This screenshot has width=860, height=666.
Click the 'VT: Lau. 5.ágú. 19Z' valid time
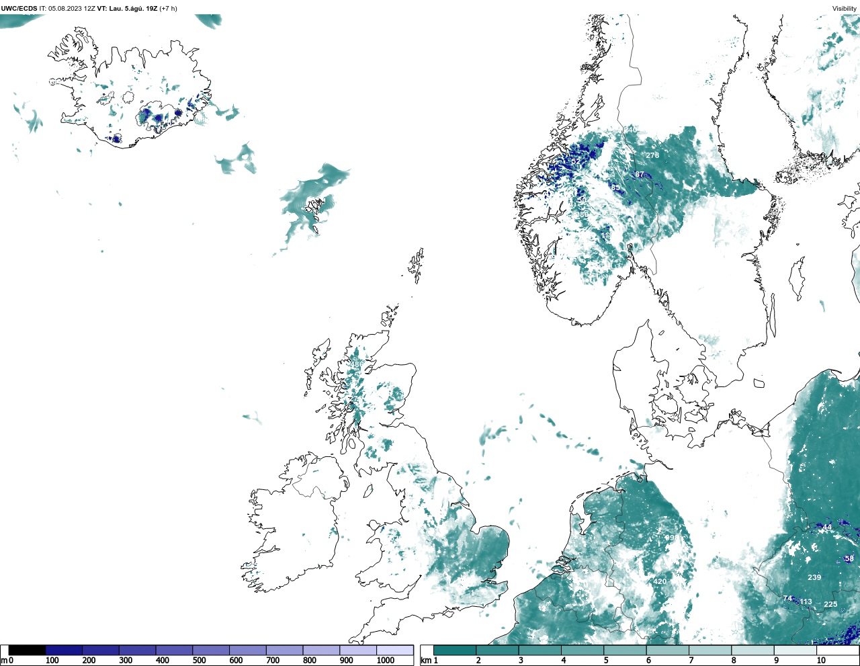(128, 9)
